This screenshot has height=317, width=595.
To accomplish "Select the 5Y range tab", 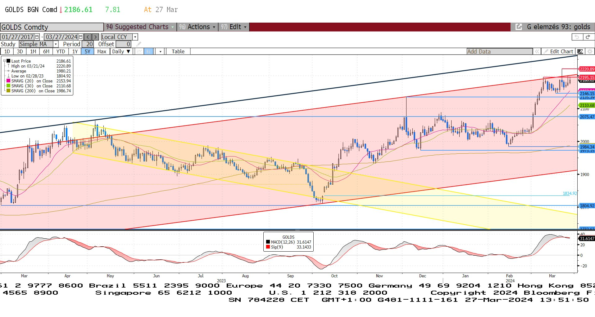I will coord(88,51).
